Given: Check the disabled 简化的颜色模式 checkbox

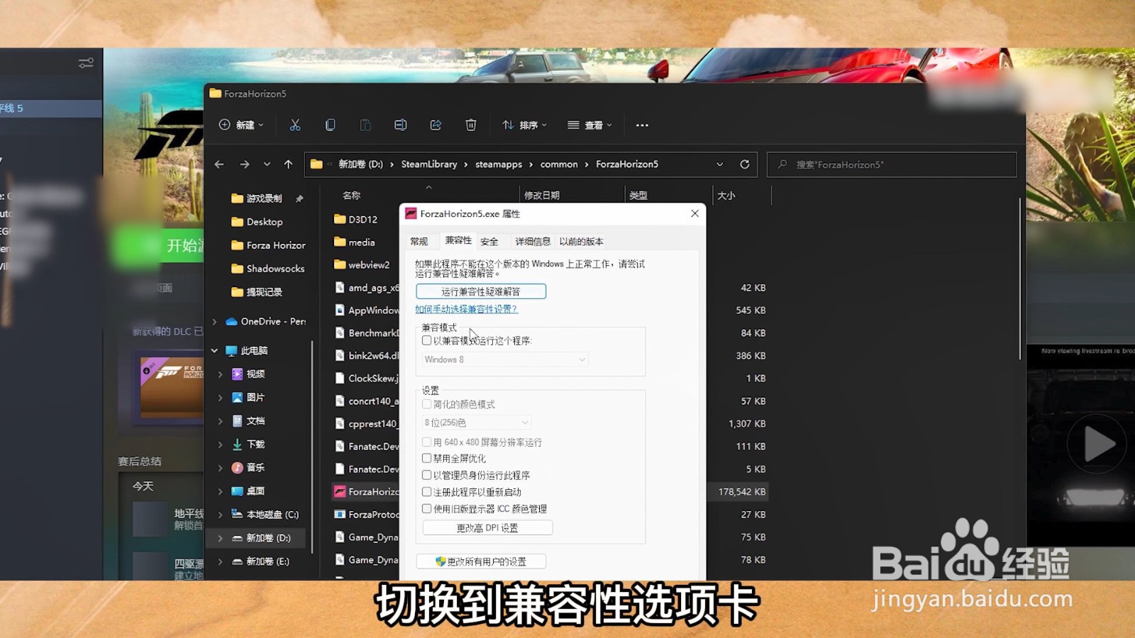Looking at the screenshot, I should click(x=426, y=404).
